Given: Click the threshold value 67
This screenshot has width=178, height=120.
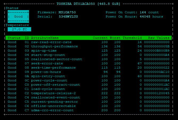Looking at the screenshot, I should (x=140, y=64).
